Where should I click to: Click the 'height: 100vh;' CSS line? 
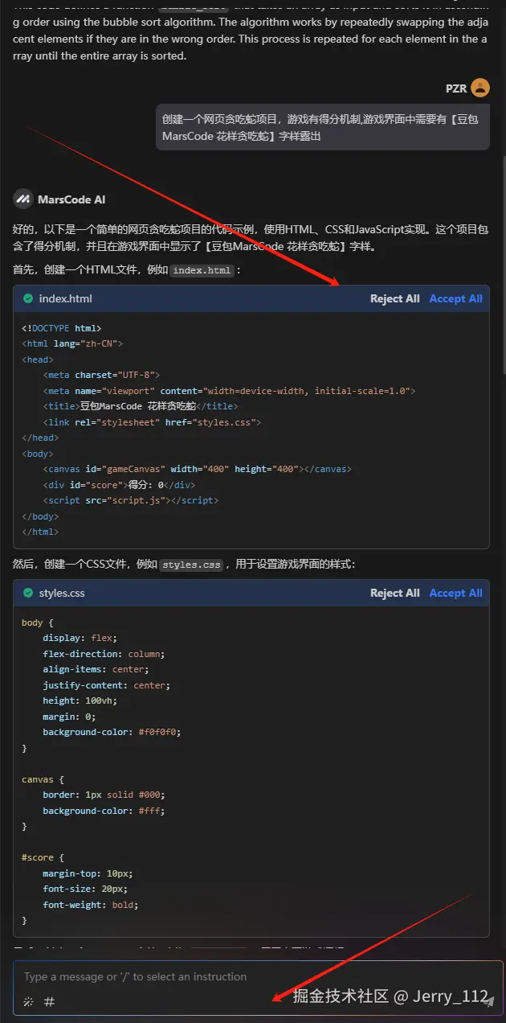point(80,700)
